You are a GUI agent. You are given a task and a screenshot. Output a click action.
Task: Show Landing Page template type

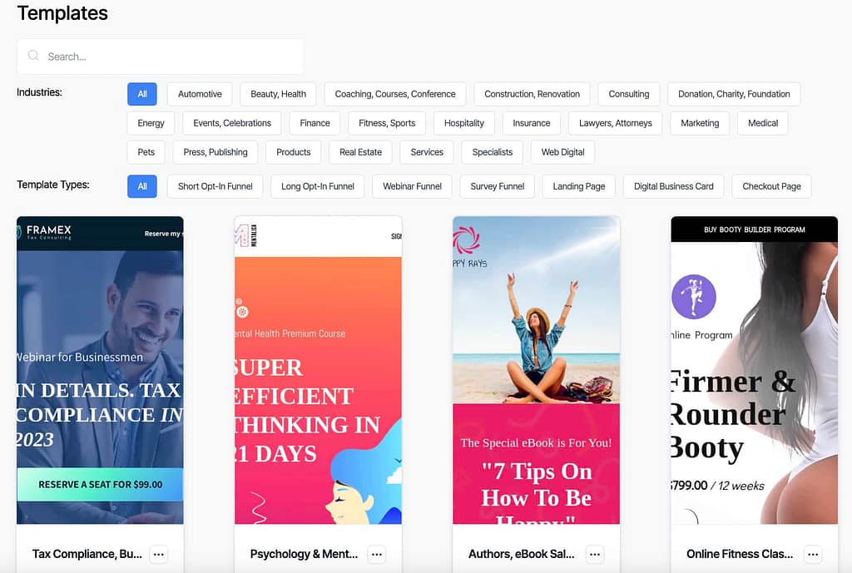(578, 186)
